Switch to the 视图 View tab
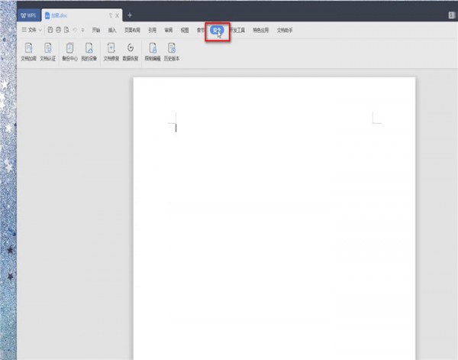Image resolution: width=458 pixels, height=360 pixels. click(185, 30)
